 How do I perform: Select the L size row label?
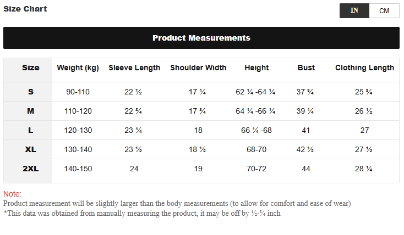pos(31,130)
